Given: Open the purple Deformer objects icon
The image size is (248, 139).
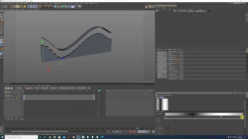Looking at the screenshot, I should (x=69, y=7).
